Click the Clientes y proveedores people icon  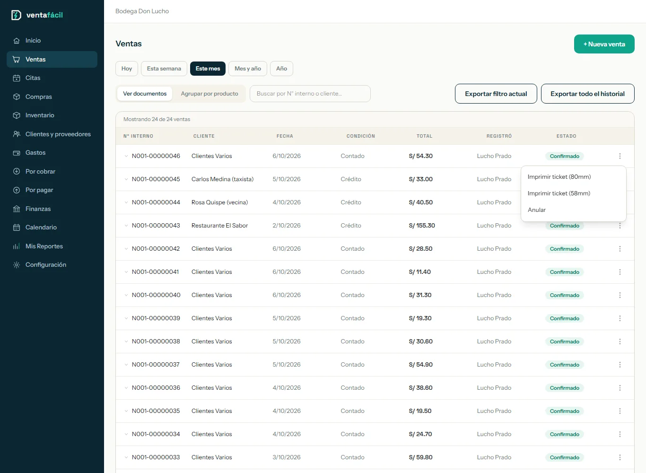(17, 134)
